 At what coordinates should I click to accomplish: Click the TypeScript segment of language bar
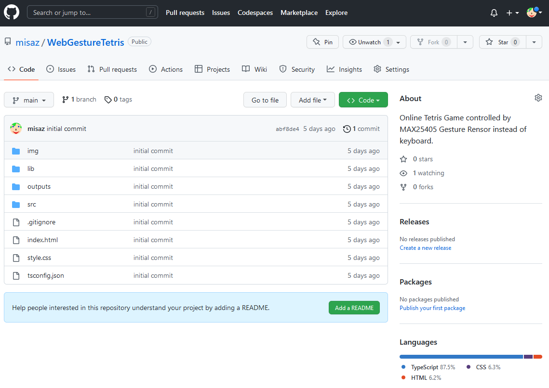461,357
